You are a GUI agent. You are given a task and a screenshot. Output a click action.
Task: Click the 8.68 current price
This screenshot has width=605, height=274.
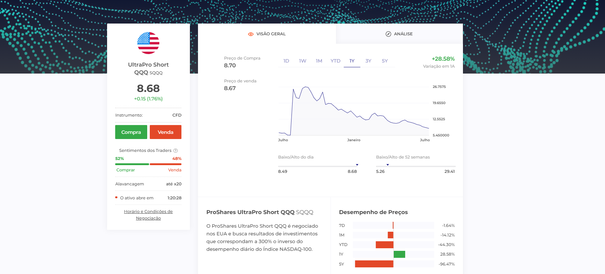click(x=148, y=88)
